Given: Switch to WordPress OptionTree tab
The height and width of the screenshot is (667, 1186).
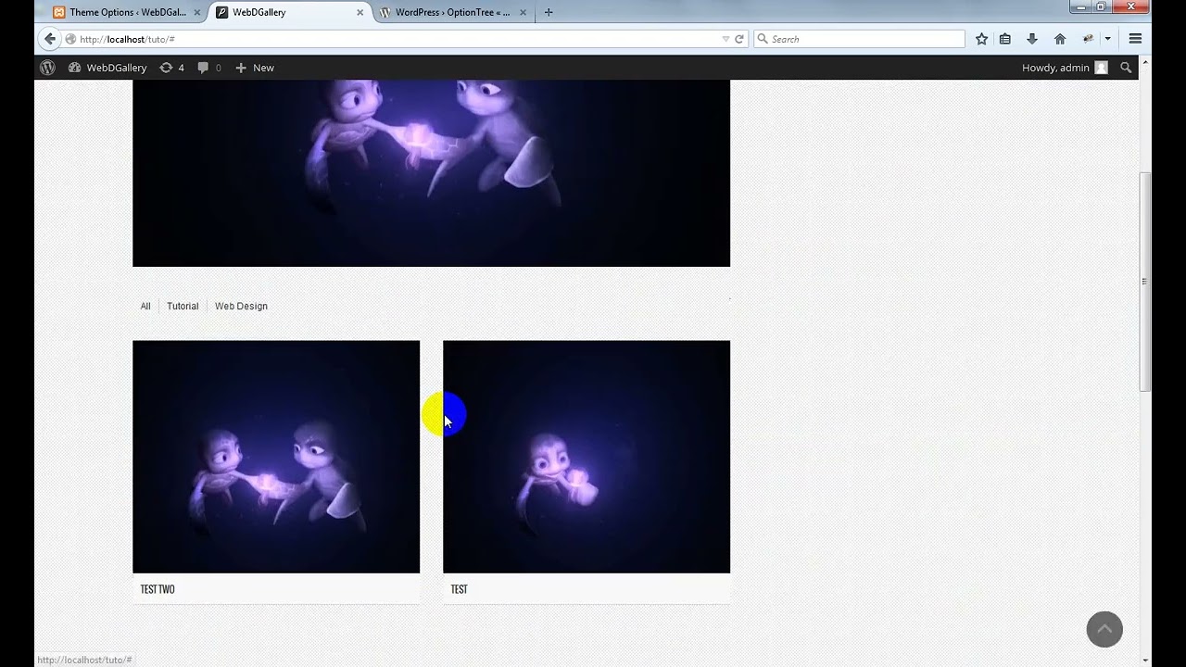Looking at the screenshot, I should point(452,12).
